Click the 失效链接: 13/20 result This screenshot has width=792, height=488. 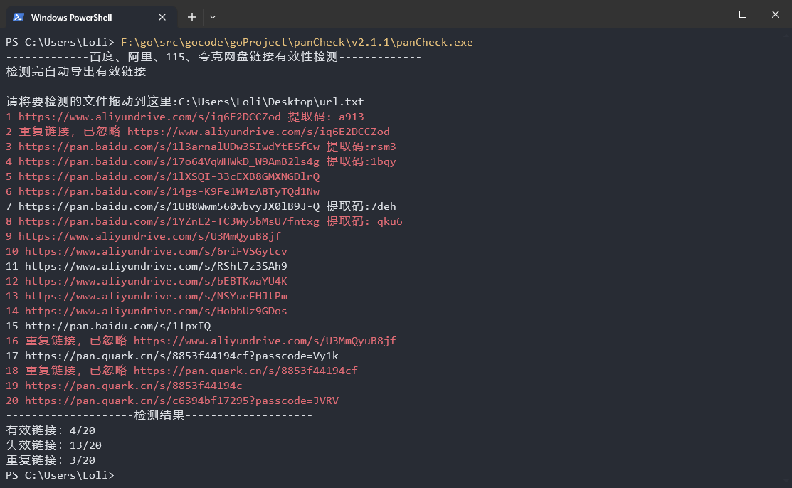click(x=53, y=445)
